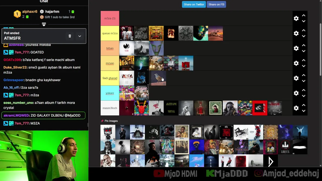The width and height of the screenshot is (322, 181).
Task: Select the 9adi gharad tier label
Action: [110, 78]
